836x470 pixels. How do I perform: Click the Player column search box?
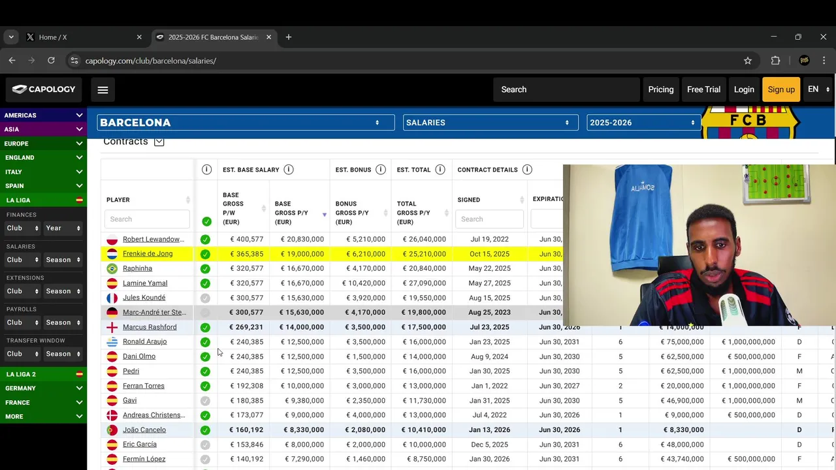pyautogui.click(x=147, y=219)
